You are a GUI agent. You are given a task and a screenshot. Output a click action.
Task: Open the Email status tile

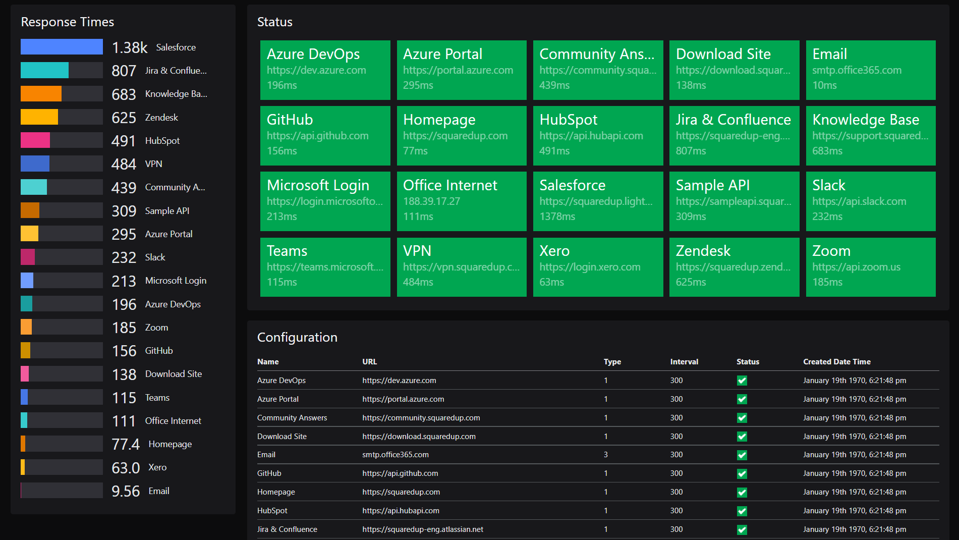[871, 70]
